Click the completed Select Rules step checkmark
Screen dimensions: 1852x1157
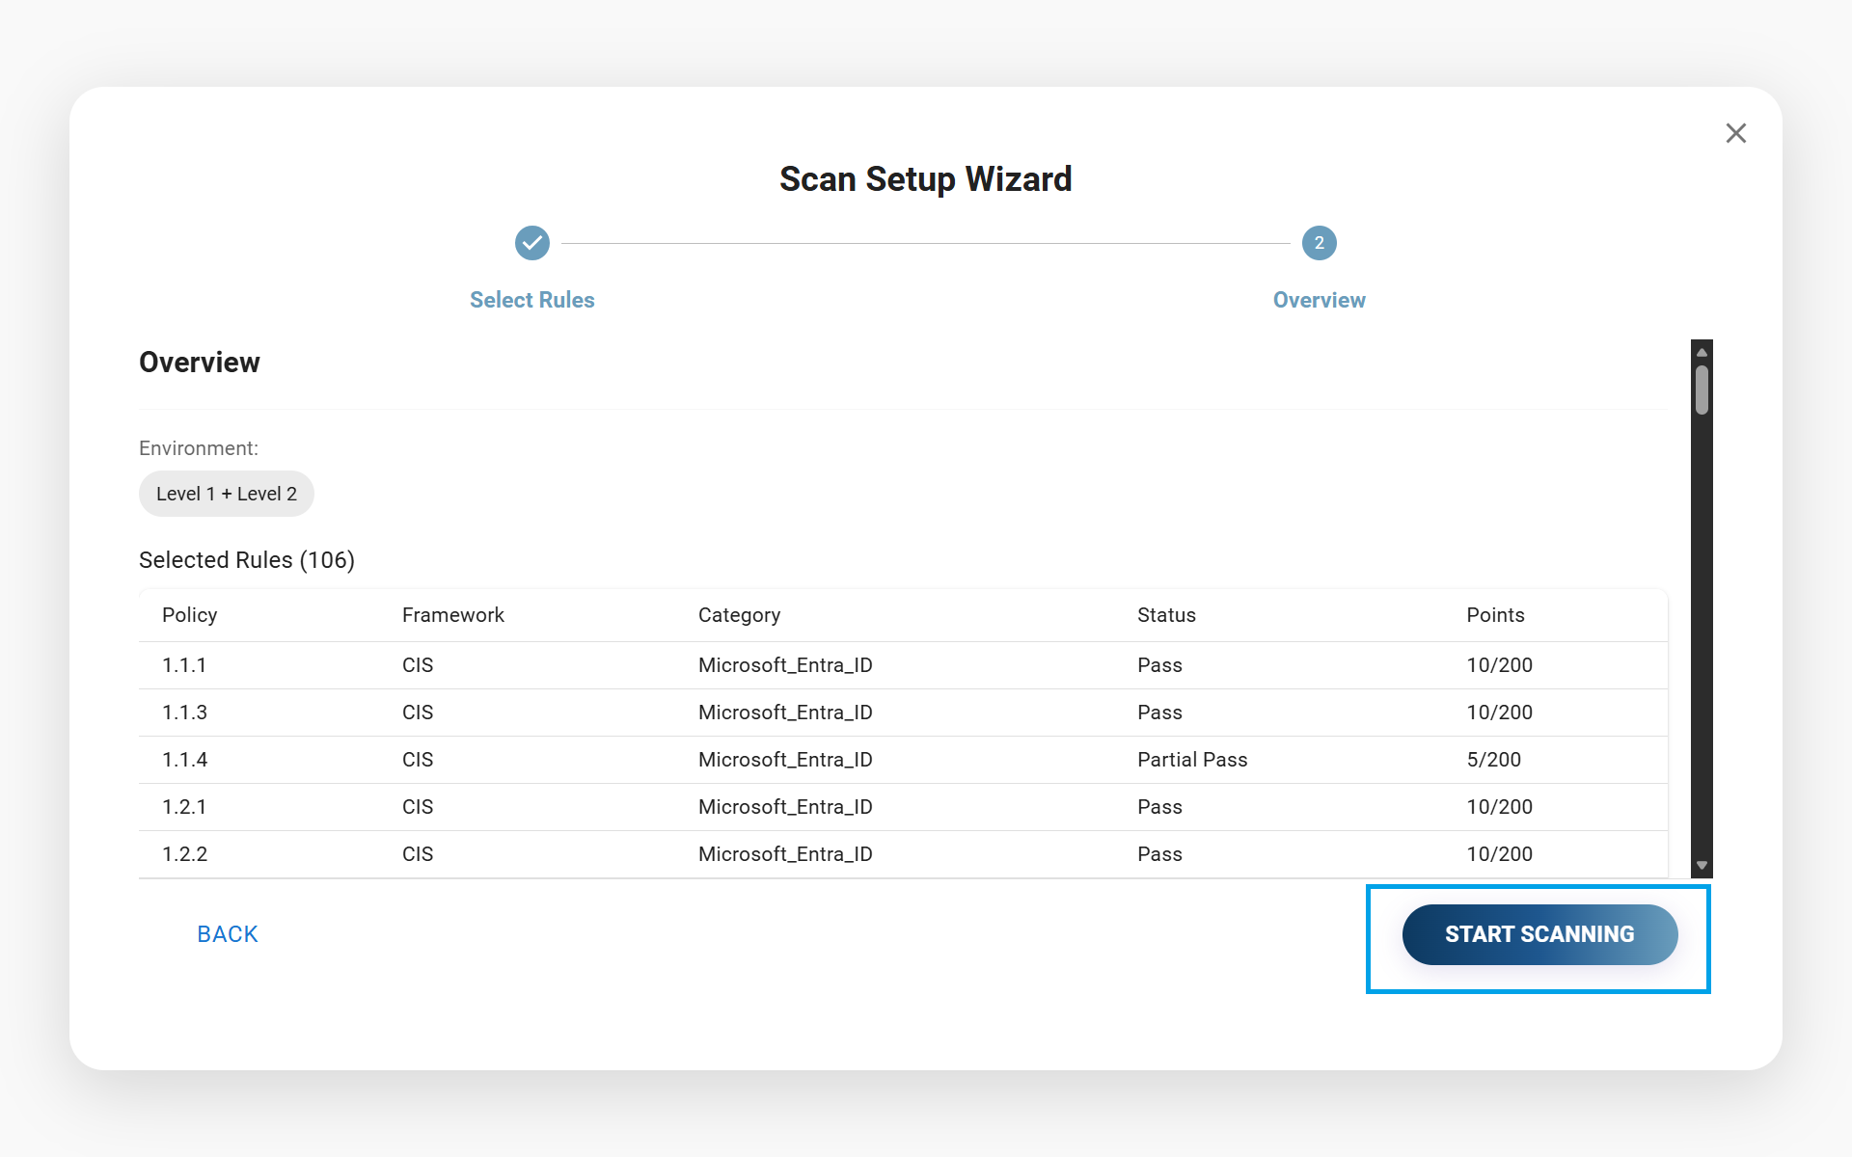(x=531, y=243)
